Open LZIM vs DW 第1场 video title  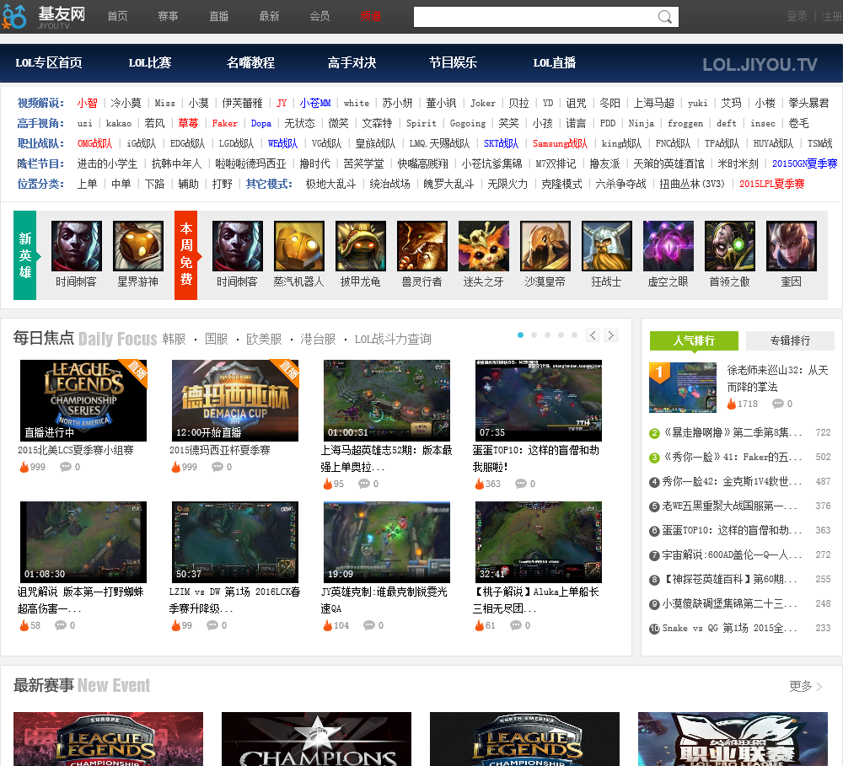[234, 600]
